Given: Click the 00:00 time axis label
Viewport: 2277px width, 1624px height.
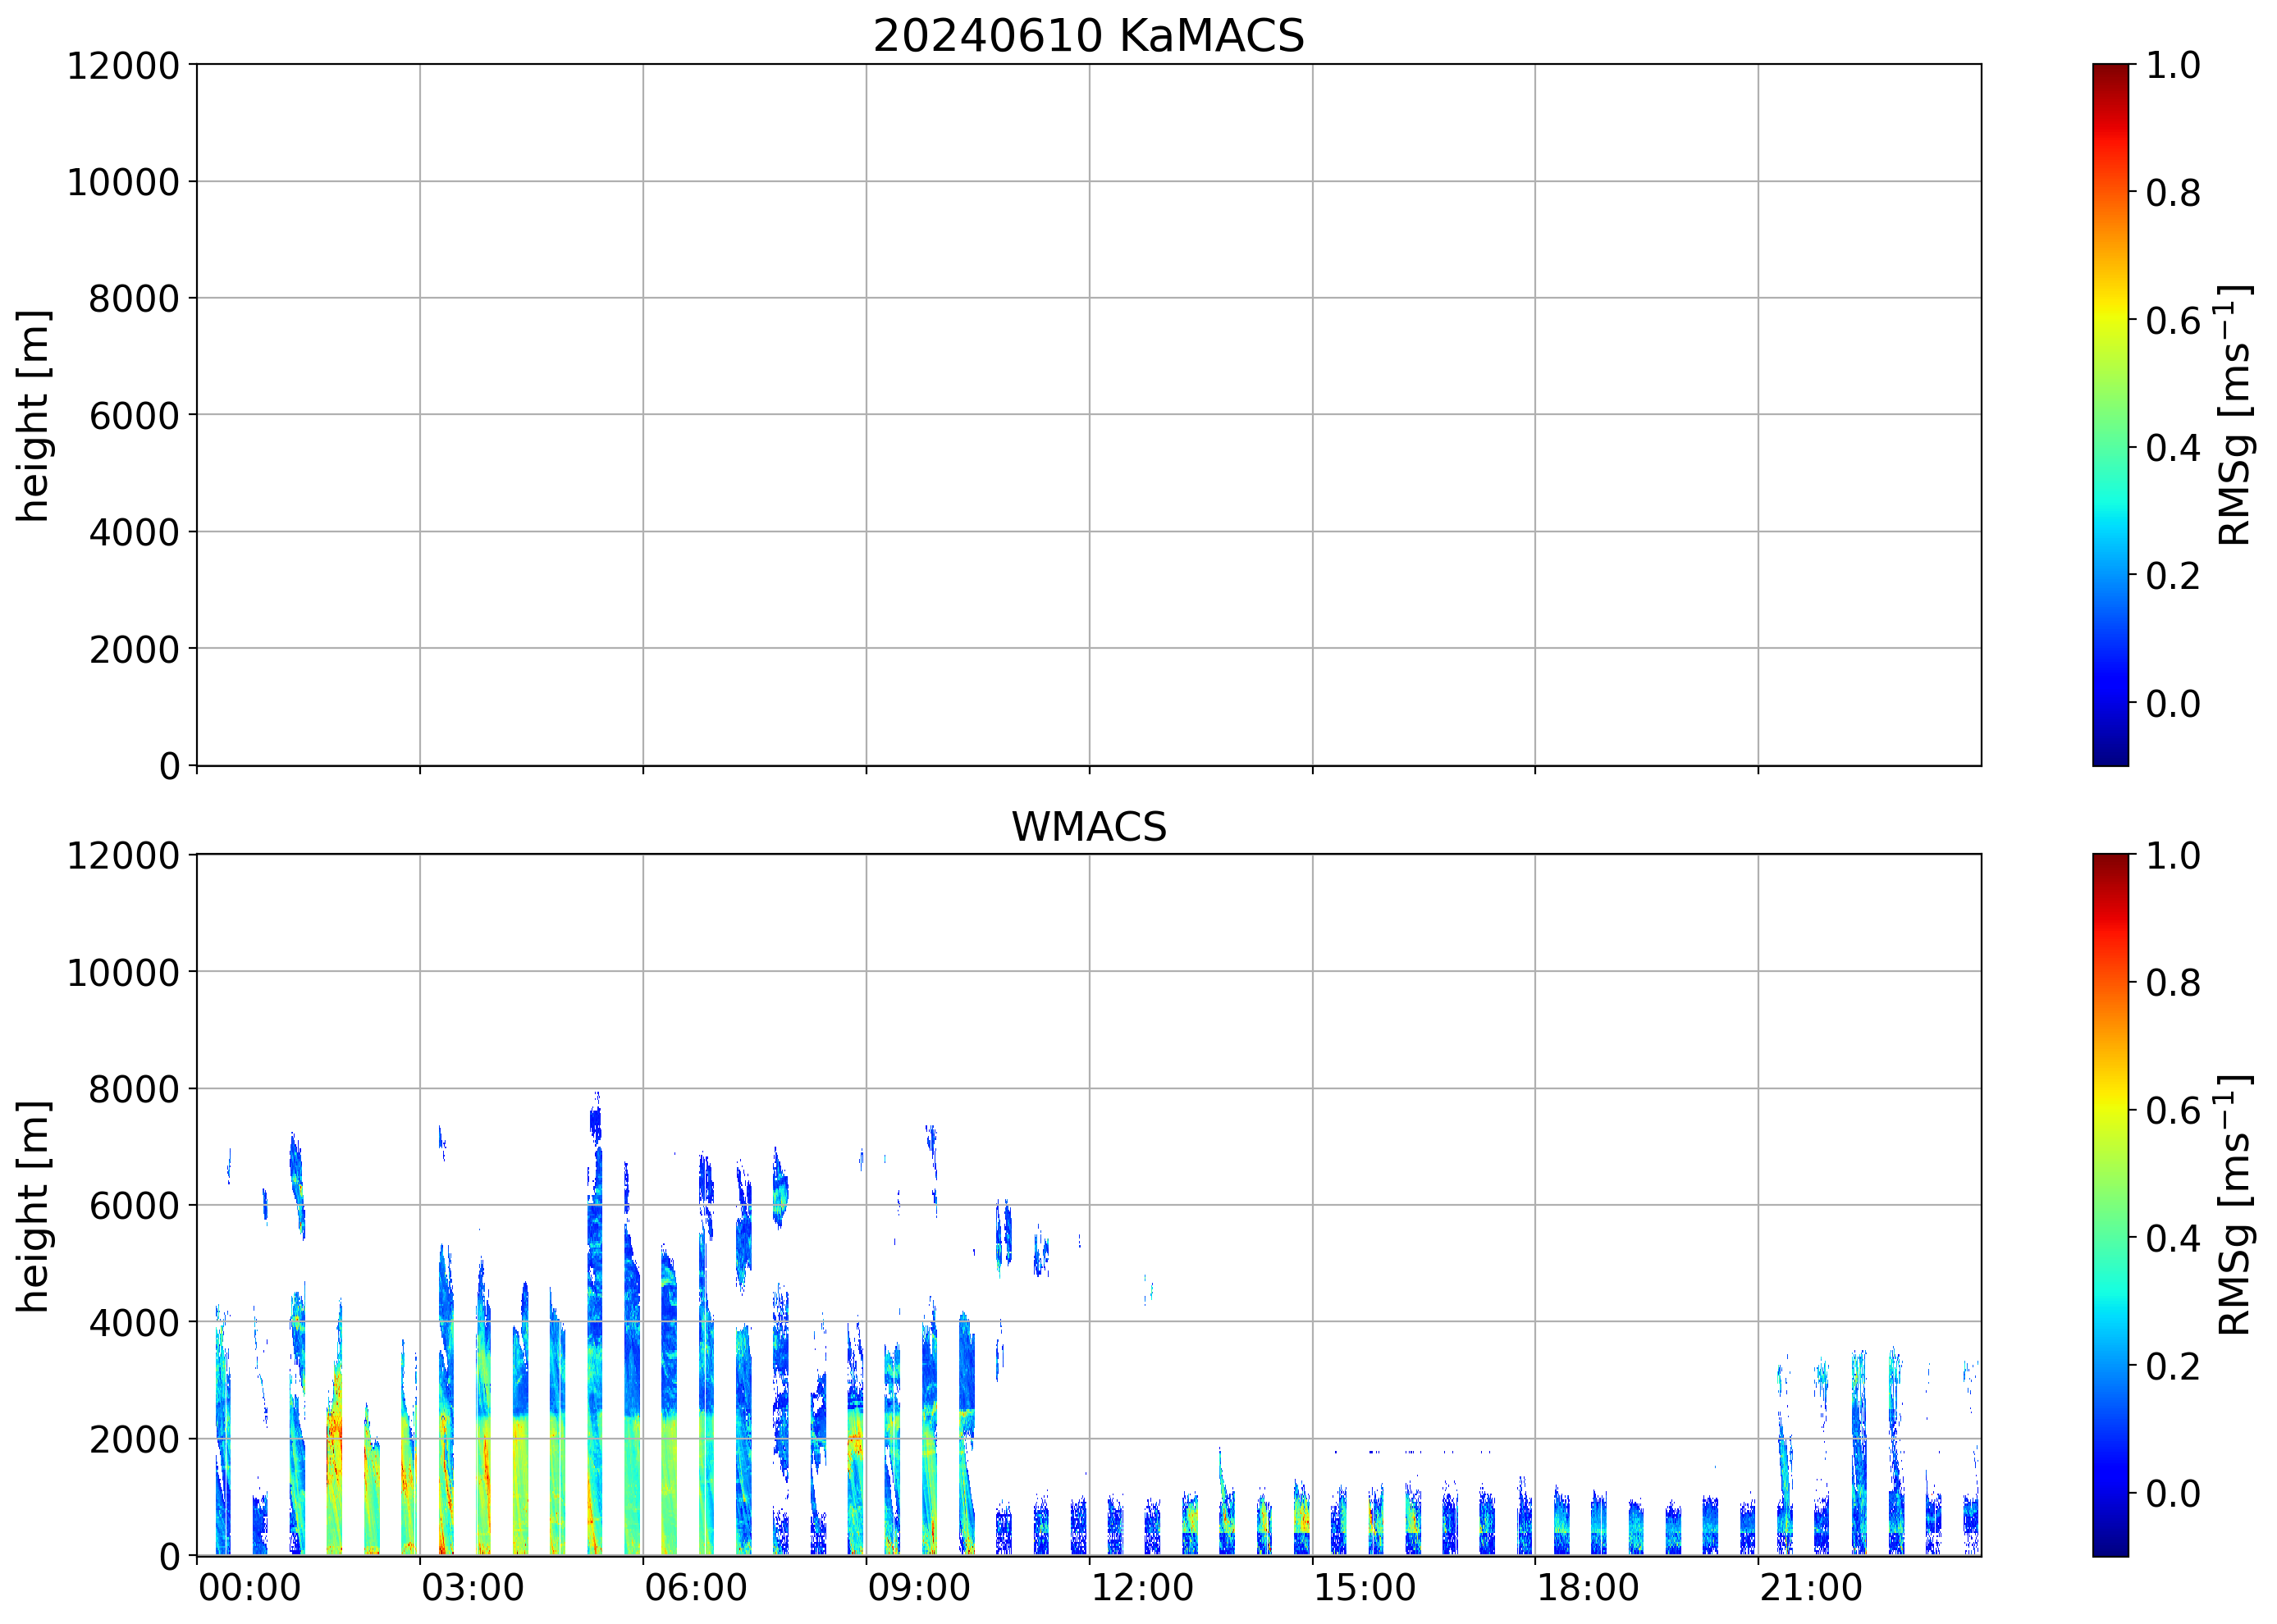Looking at the screenshot, I should click(249, 1587).
